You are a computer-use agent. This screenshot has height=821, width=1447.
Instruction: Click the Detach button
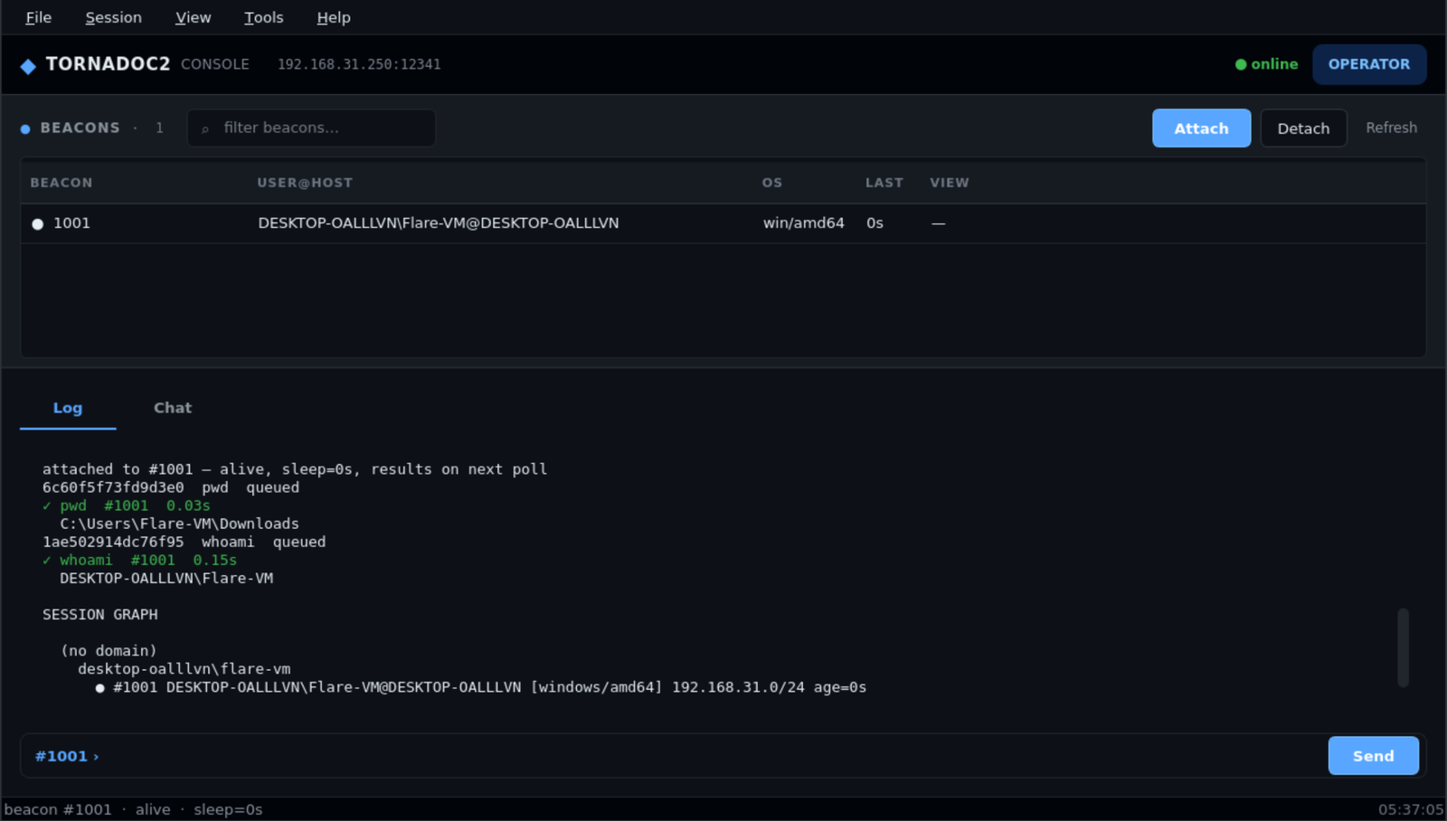(x=1303, y=128)
